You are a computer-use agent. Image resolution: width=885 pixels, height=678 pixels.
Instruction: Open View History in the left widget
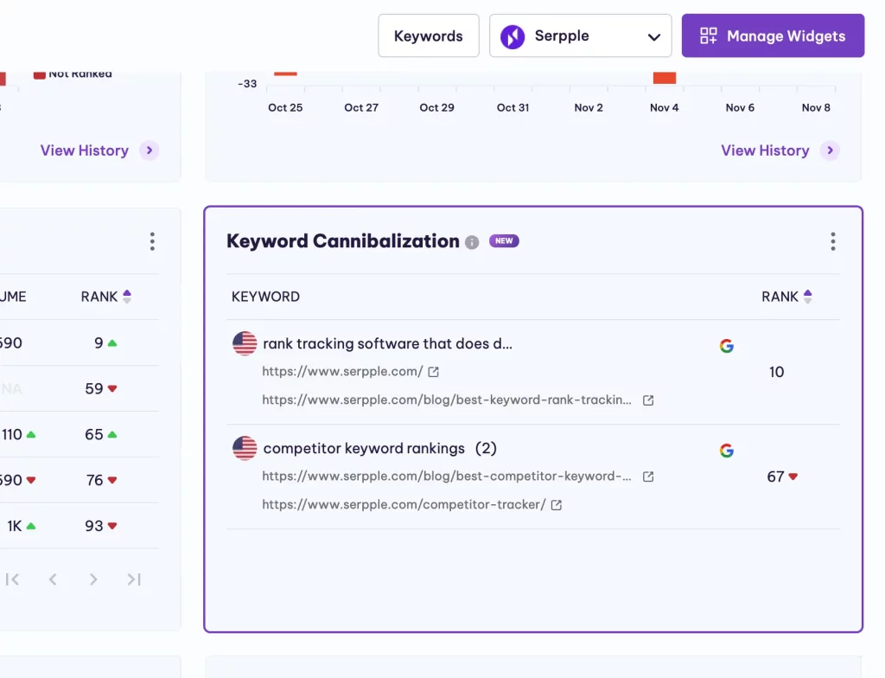coord(84,150)
